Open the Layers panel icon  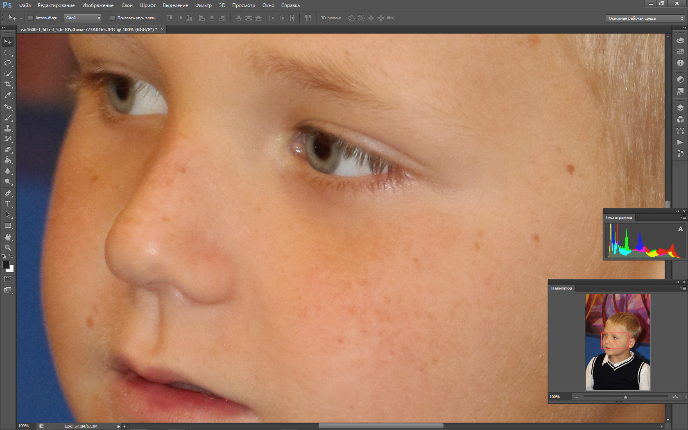pyautogui.click(x=680, y=108)
